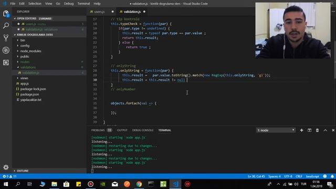The width and height of the screenshot is (336, 189).
Task: Switch to the users.js editor tab
Action: 101,12
